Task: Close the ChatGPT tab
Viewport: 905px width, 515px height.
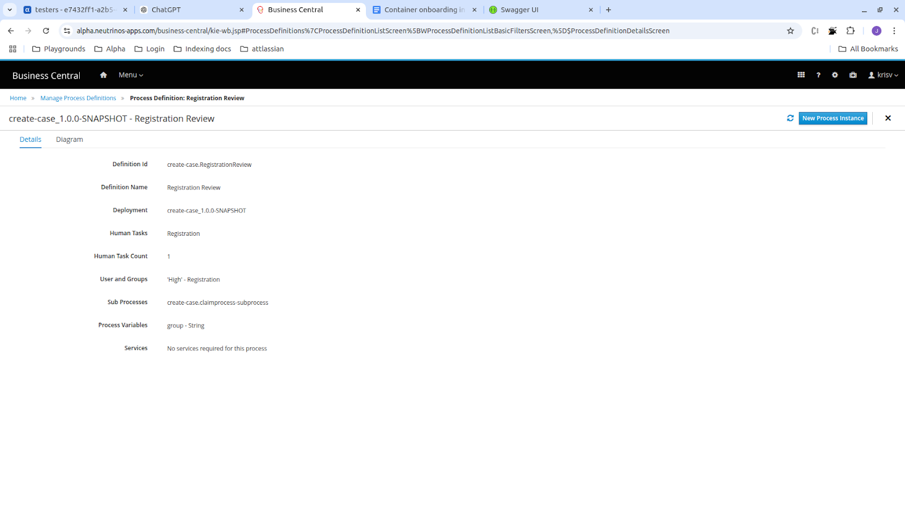Action: tap(242, 10)
